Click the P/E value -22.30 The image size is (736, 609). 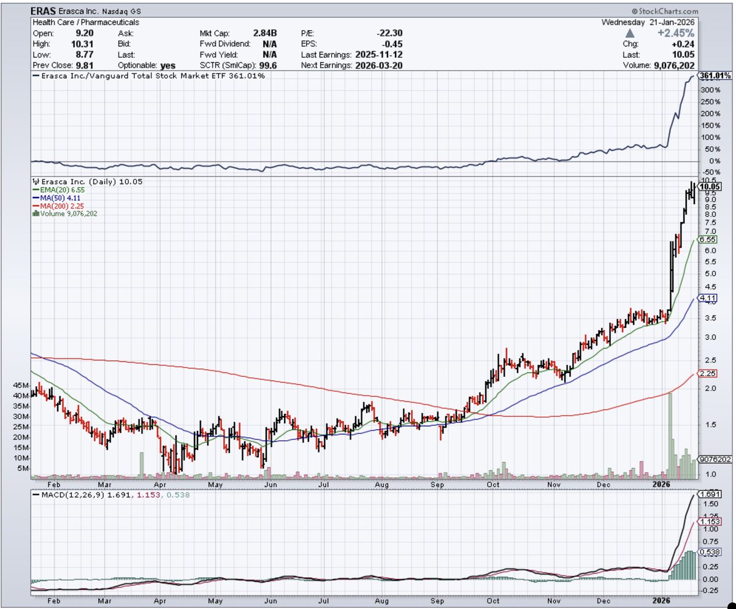390,33
